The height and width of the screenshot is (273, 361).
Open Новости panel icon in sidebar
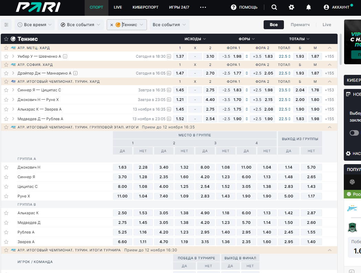(348, 94)
